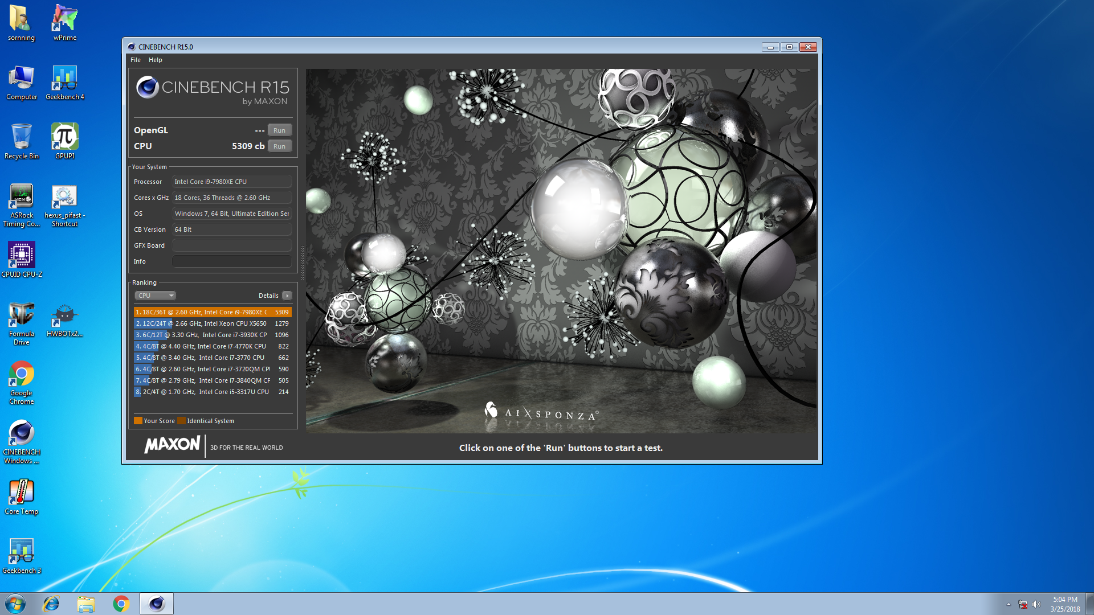Viewport: 1094px width, 615px height.
Task: Launch Geekbench 4 shortcut
Action: click(x=65, y=83)
